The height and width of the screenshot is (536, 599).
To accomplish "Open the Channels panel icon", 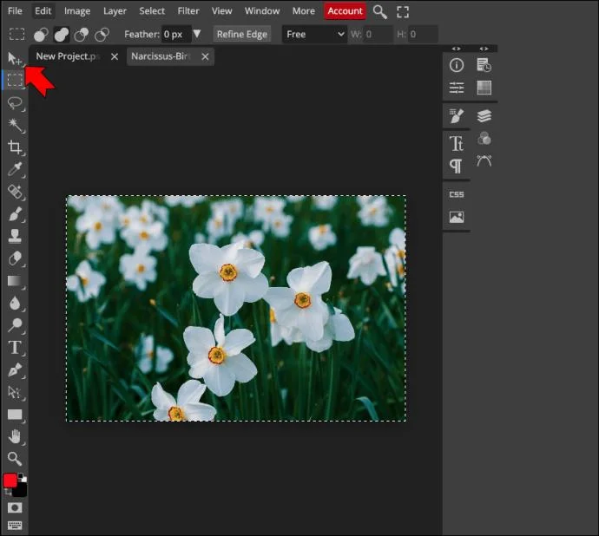I will coord(484,139).
